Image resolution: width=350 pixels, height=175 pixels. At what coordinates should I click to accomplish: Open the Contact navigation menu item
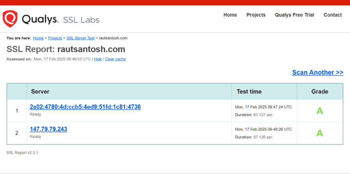(333, 15)
